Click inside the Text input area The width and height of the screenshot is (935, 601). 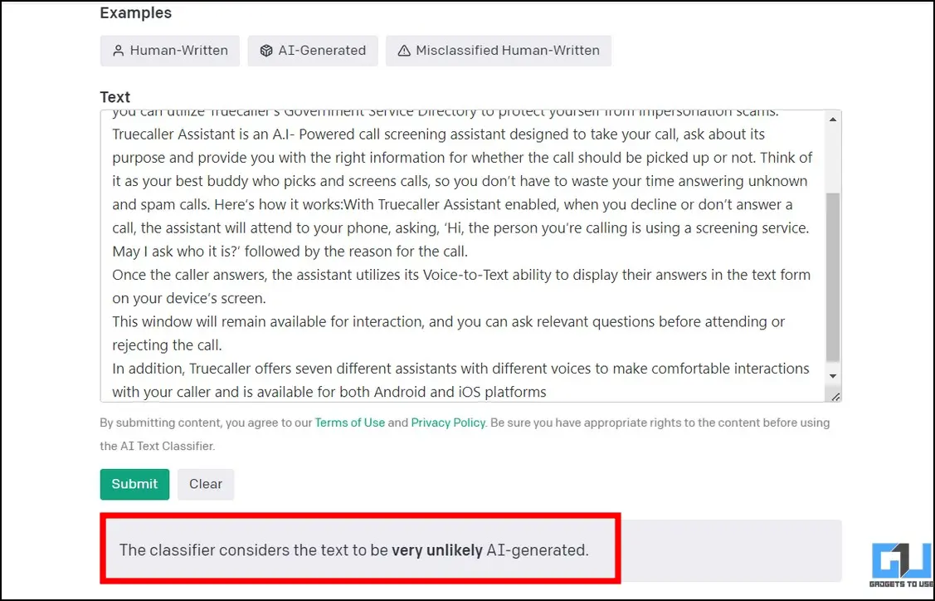(x=463, y=256)
